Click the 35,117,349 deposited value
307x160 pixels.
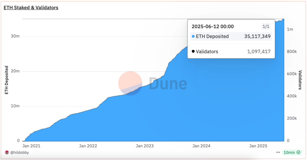(257, 37)
